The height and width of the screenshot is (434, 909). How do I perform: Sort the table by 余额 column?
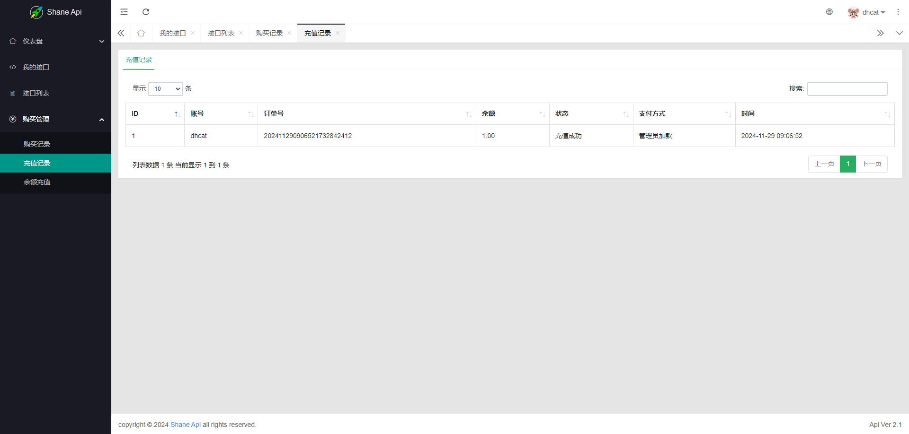coord(512,114)
